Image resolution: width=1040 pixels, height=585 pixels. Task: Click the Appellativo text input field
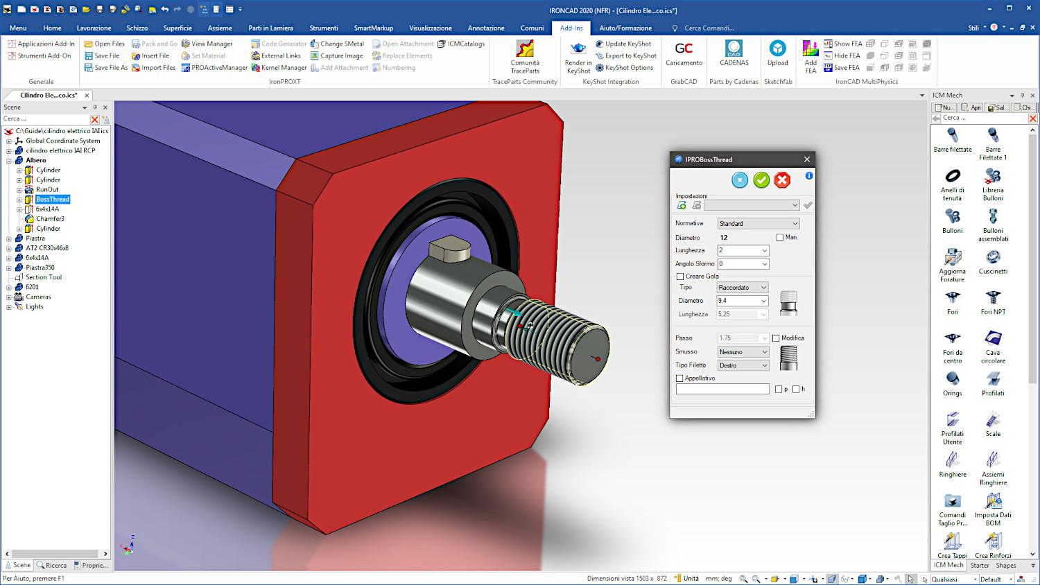pos(722,390)
